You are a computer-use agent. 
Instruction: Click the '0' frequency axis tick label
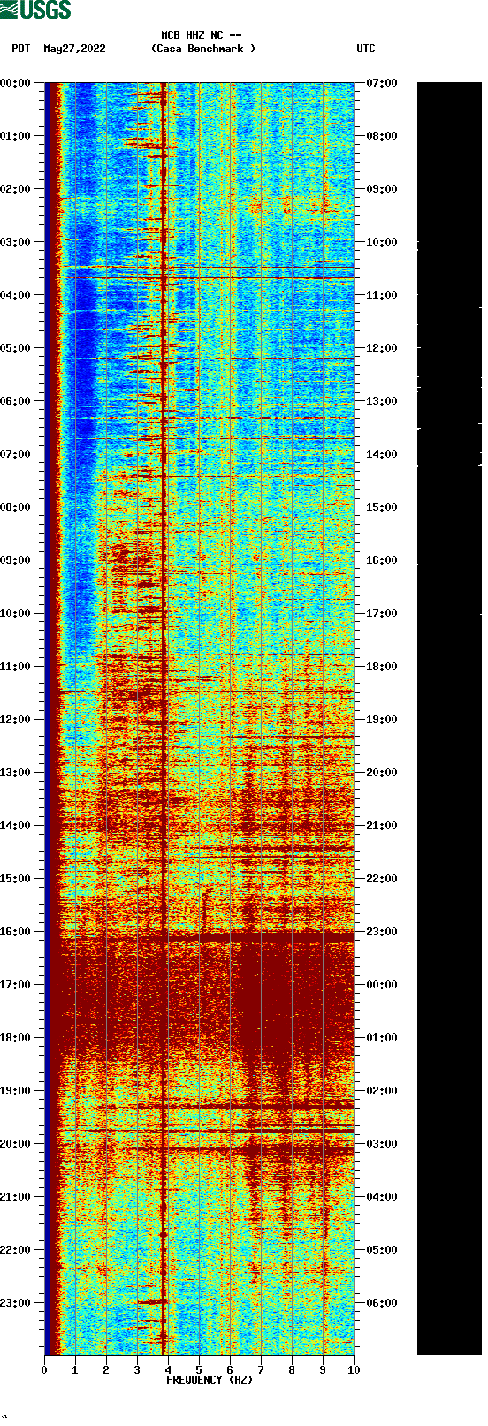tap(44, 1370)
